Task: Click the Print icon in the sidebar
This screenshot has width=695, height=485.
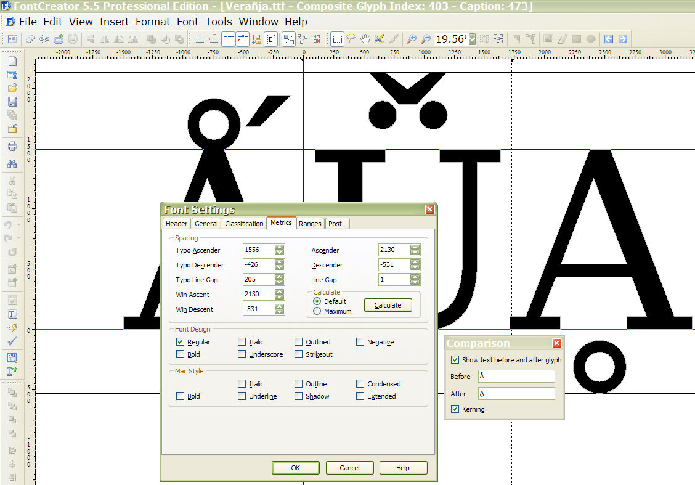Action: pos(12,147)
